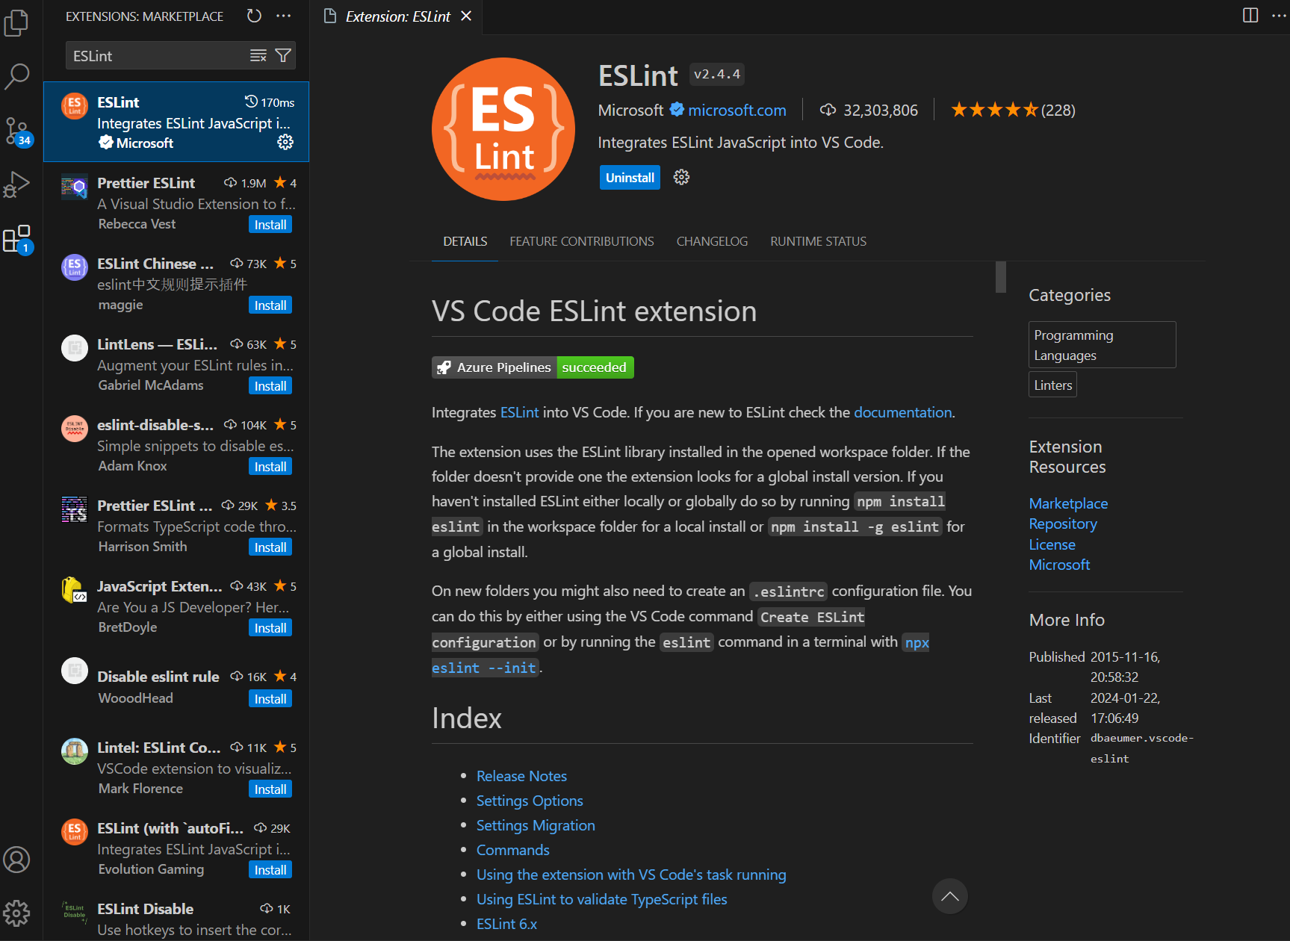Open Microsoft publisher name in header
The height and width of the screenshot is (941, 1290).
[x=630, y=111]
